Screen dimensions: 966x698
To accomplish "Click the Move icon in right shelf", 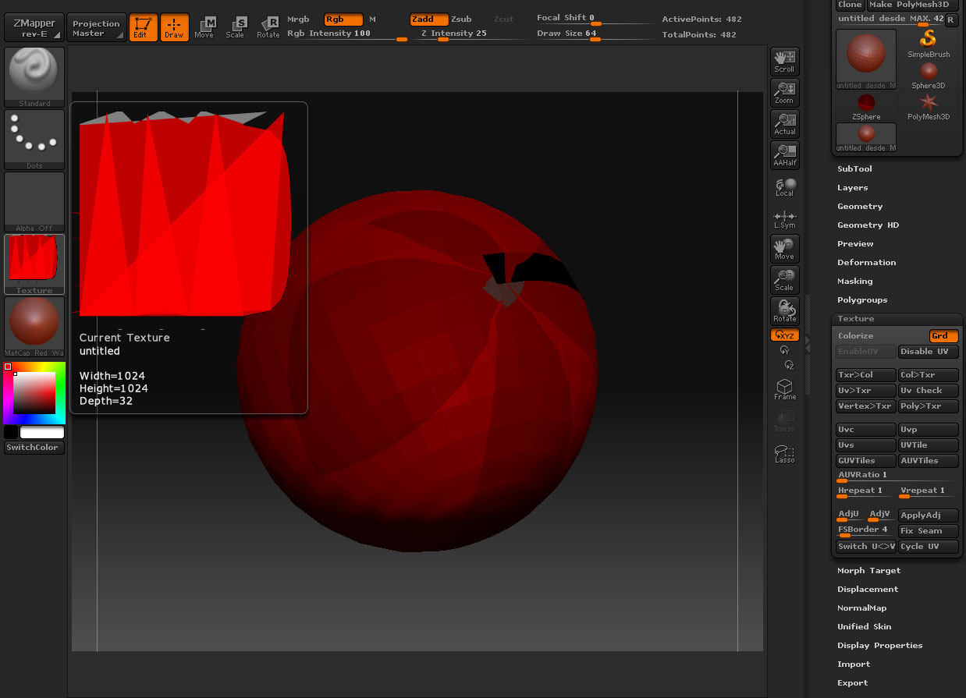I will point(784,249).
